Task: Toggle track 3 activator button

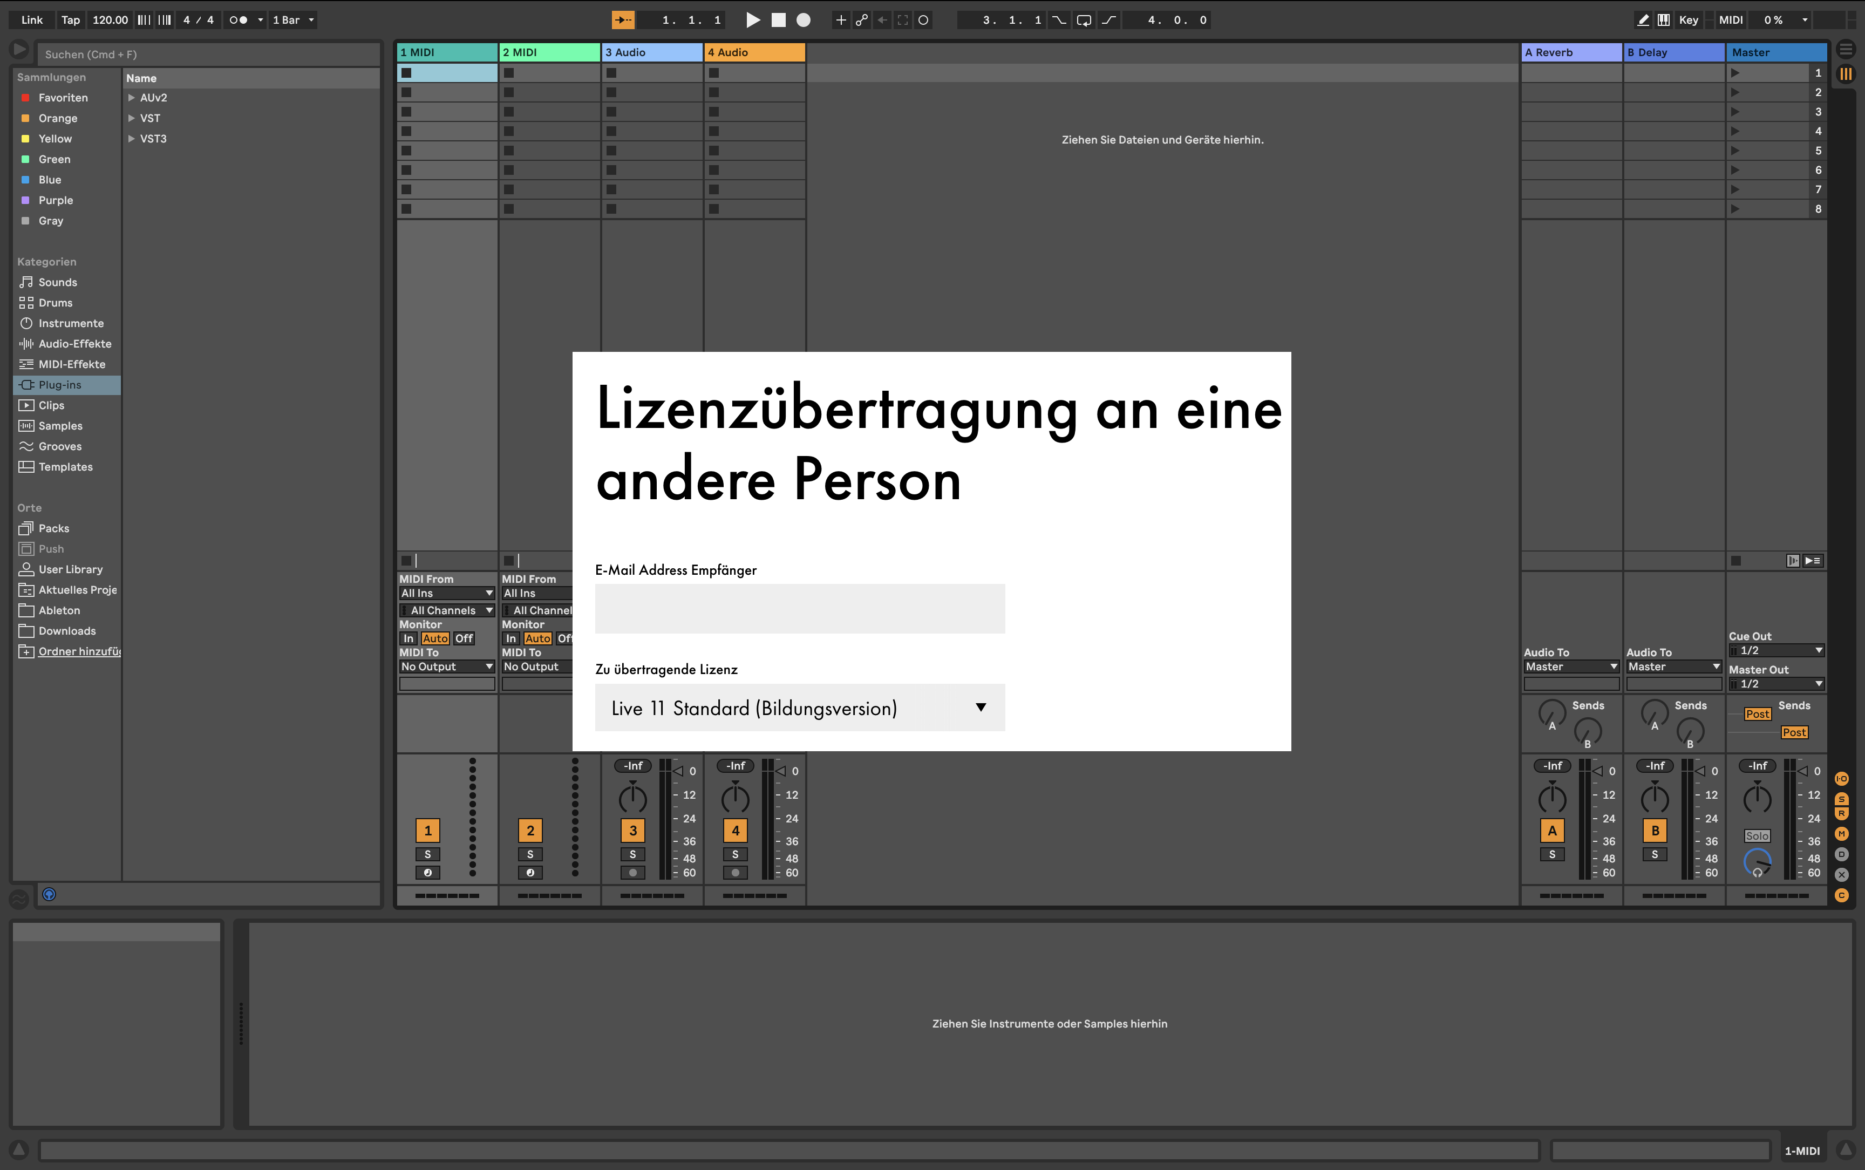Action: tap(633, 831)
